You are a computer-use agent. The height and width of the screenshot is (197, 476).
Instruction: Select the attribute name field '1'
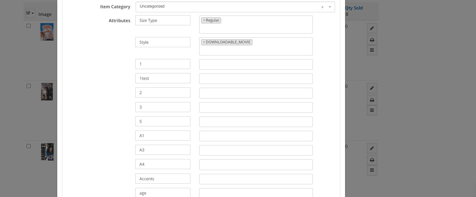coord(163,64)
